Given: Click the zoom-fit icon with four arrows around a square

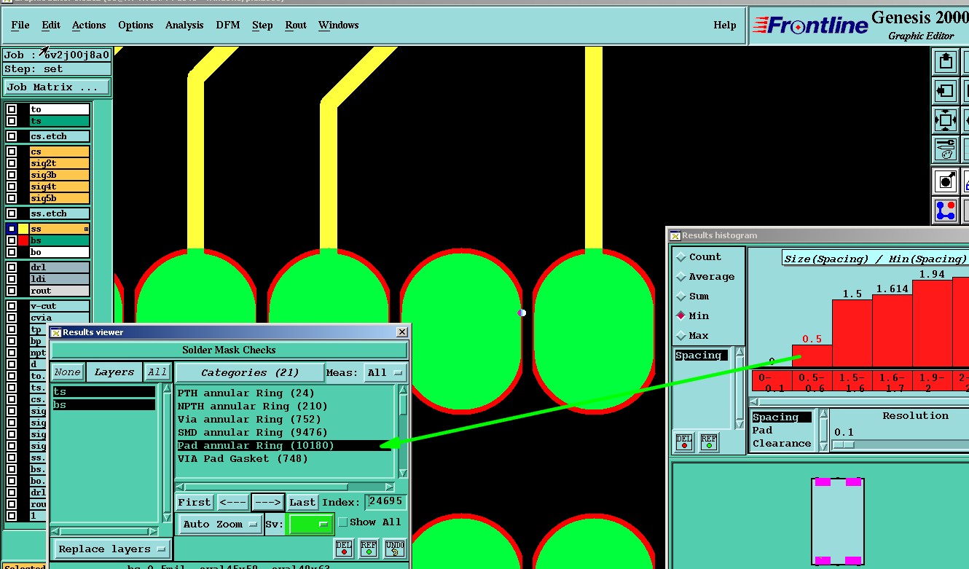Looking at the screenshot, I should tap(946, 120).
